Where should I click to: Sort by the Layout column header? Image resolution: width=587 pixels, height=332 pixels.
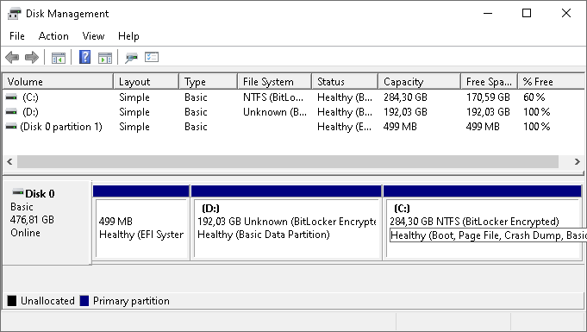pyautogui.click(x=146, y=82)
